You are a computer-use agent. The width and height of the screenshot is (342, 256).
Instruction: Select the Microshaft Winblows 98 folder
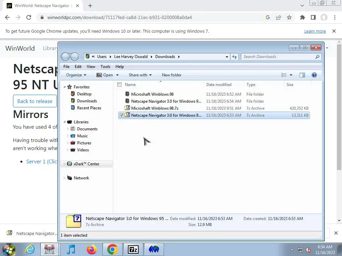(x=152, y=94)
